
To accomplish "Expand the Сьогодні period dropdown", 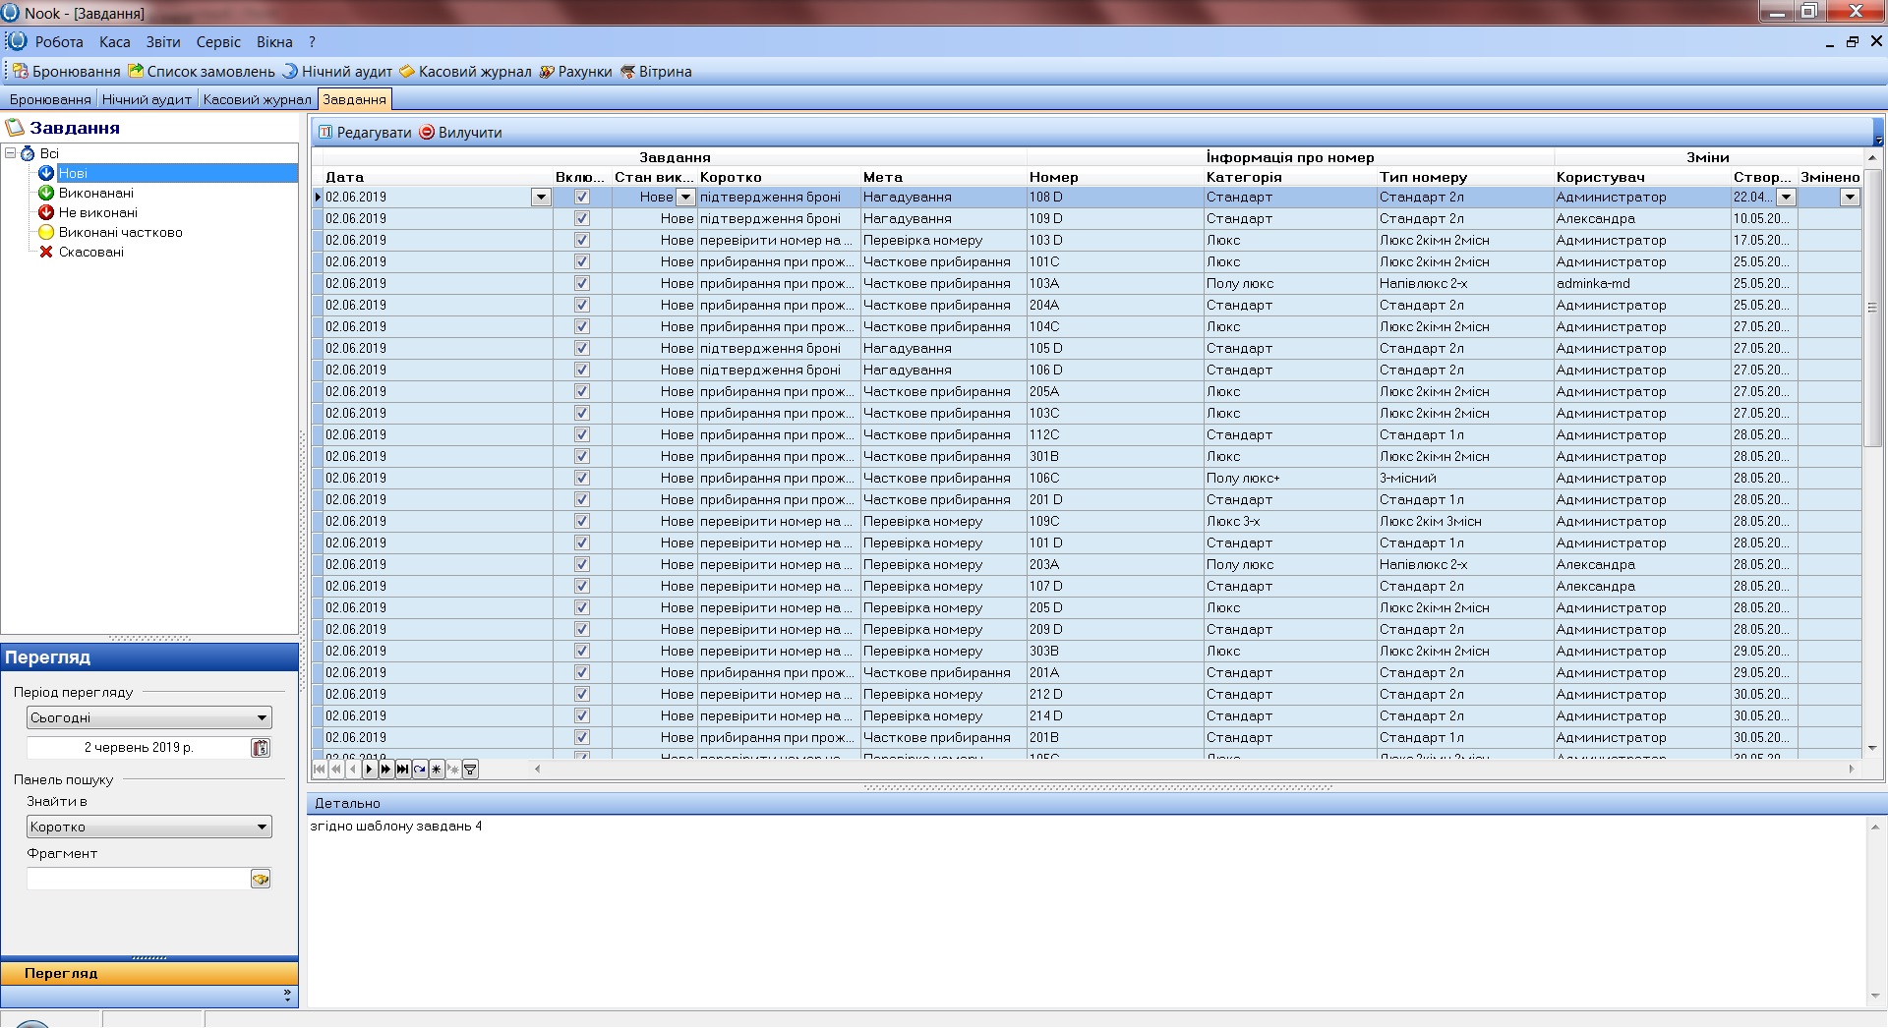I will (x=262, y=718).
